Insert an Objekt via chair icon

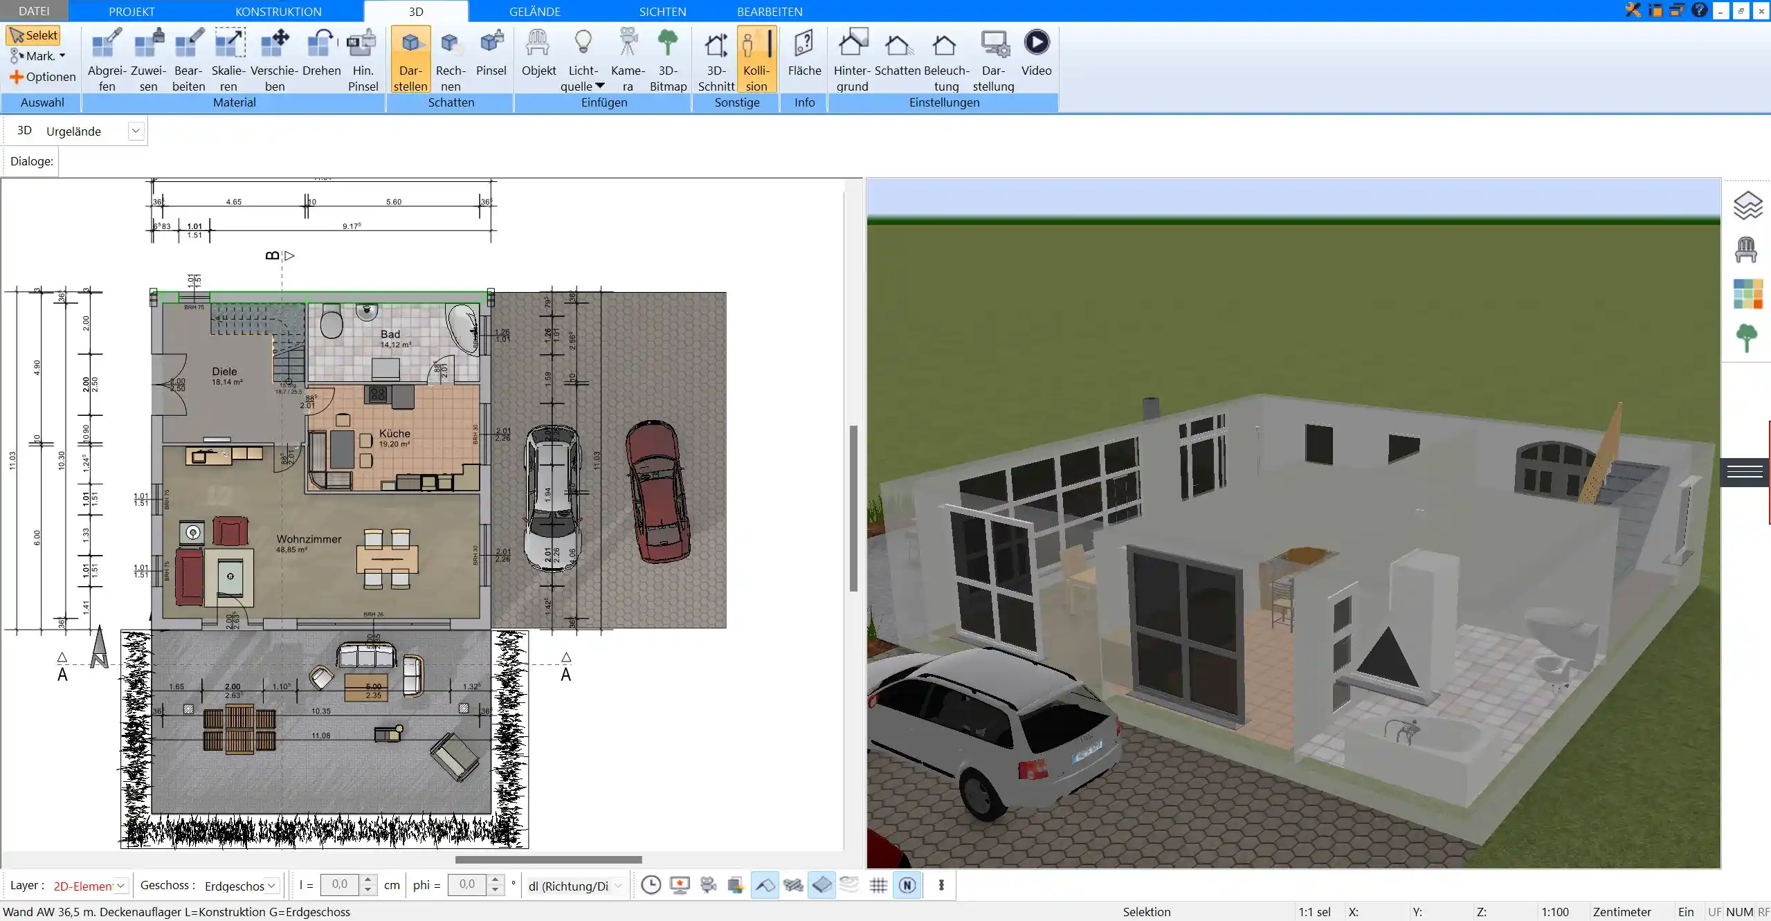538,53
